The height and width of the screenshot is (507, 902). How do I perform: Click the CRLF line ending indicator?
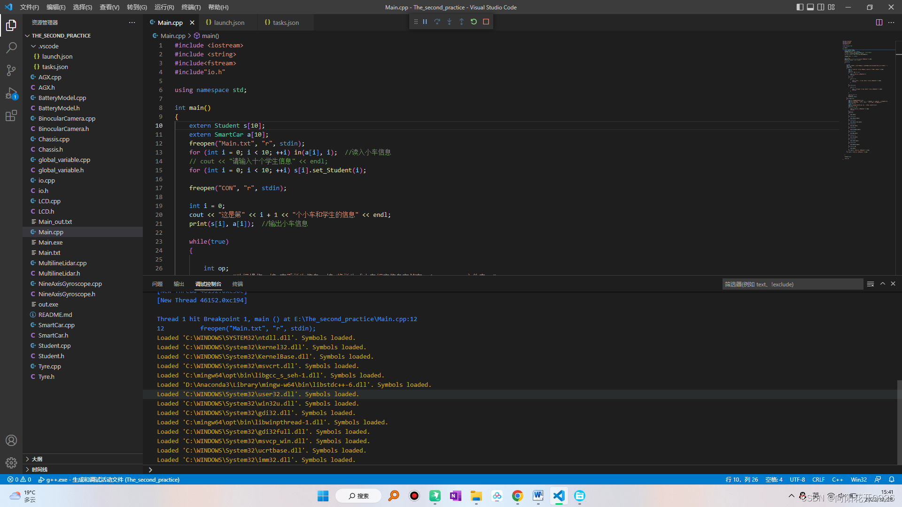[818, 479]
